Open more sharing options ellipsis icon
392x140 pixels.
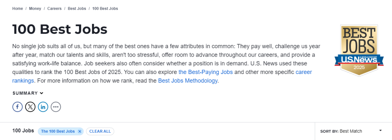[56, 107]
